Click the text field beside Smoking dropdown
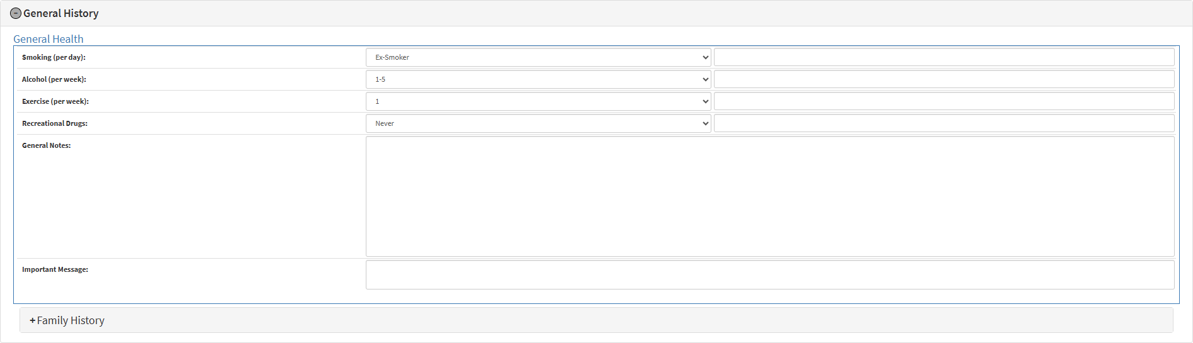Viewport: 1193px width, 343px height. [944, 57]
